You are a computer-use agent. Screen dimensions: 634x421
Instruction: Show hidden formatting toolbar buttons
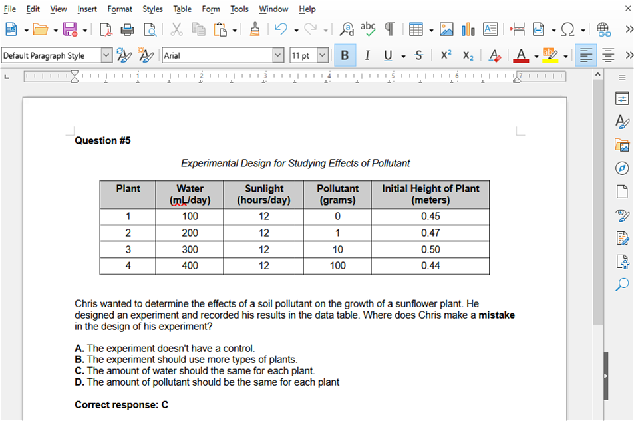point(629,55)
